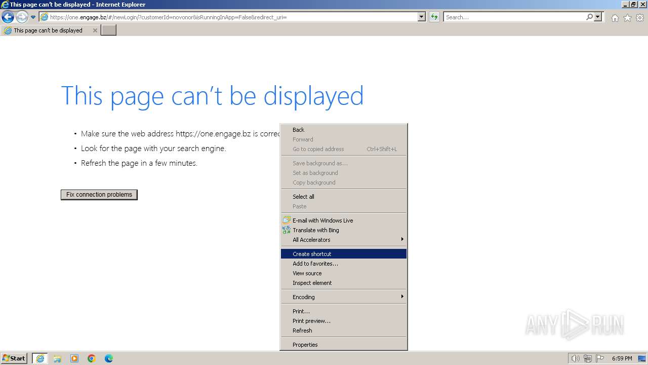Click the Refresh icon beside address bar
This screenshot has width=648, height=365.
pos(434,17)
